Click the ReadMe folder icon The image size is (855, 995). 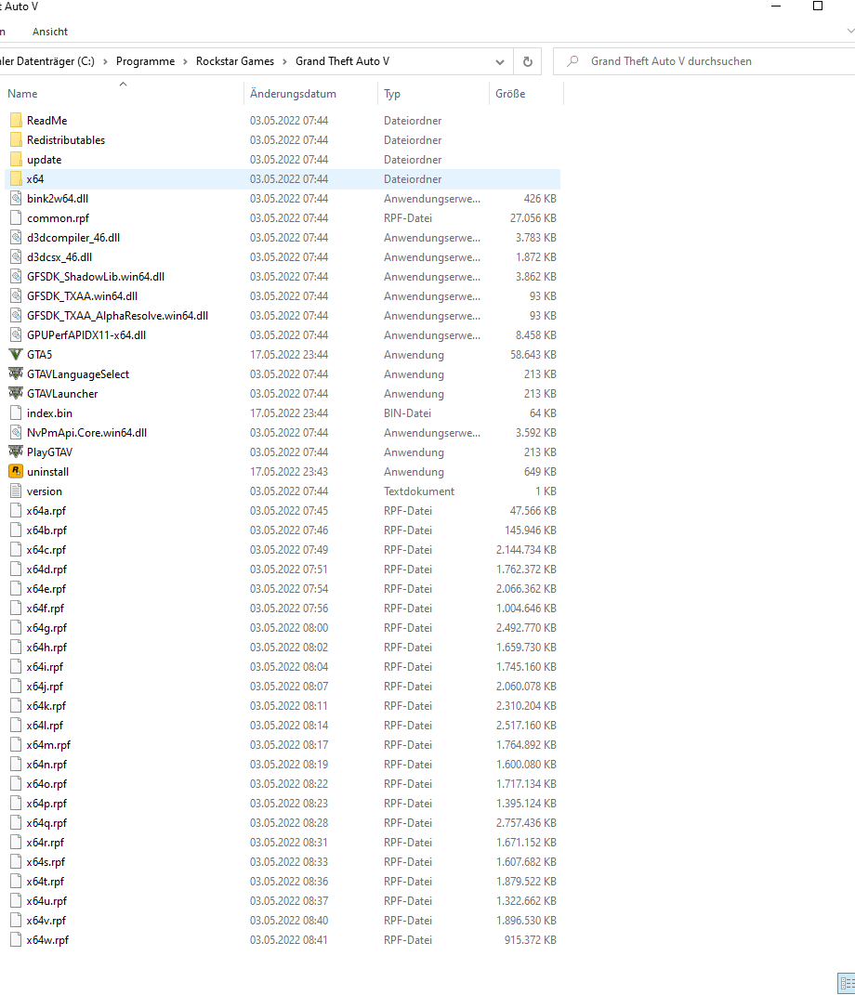(16, 120)
